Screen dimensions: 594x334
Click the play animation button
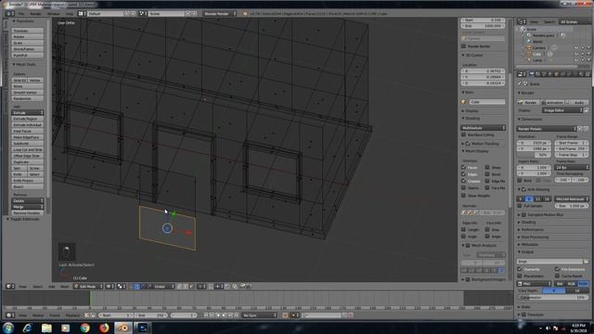[x=225, y=315]
